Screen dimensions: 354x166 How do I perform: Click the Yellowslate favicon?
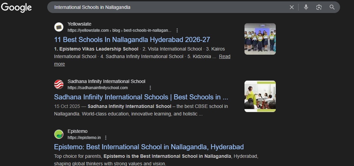59,27
